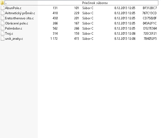Image resolution: width=161 pixels, height=138 pixels.
Task: Open the parent directory ".." entry
Action: point(6,3)
